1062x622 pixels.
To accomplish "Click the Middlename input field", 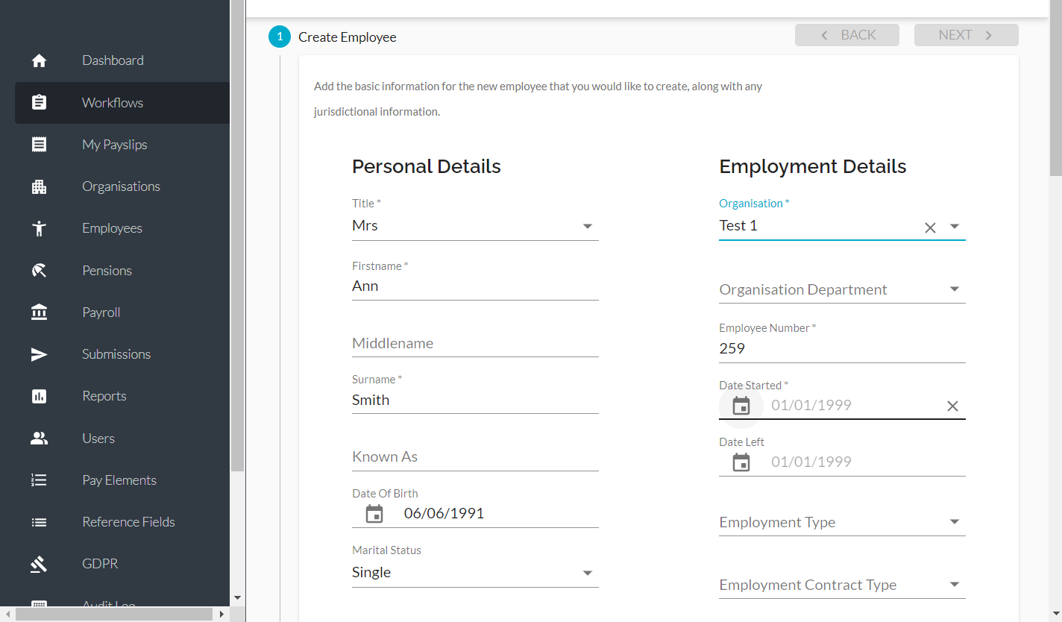I will click(x=475, y=344).
